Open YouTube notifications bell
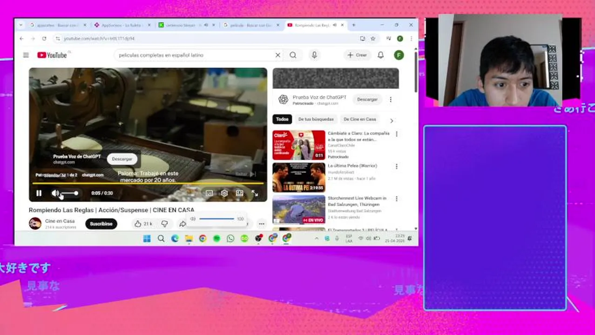This screenshot has height=335, width=595. pos(380,55)
